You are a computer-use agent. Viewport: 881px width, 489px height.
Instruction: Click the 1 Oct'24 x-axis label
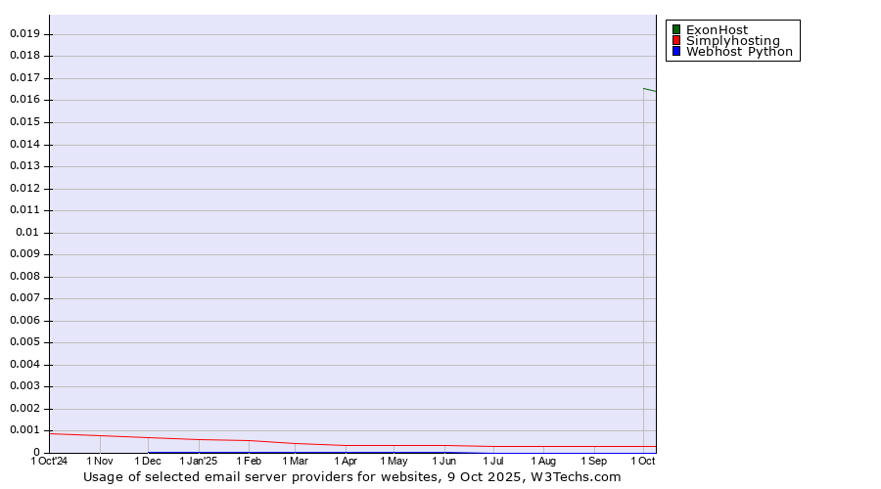coord(50,461)
